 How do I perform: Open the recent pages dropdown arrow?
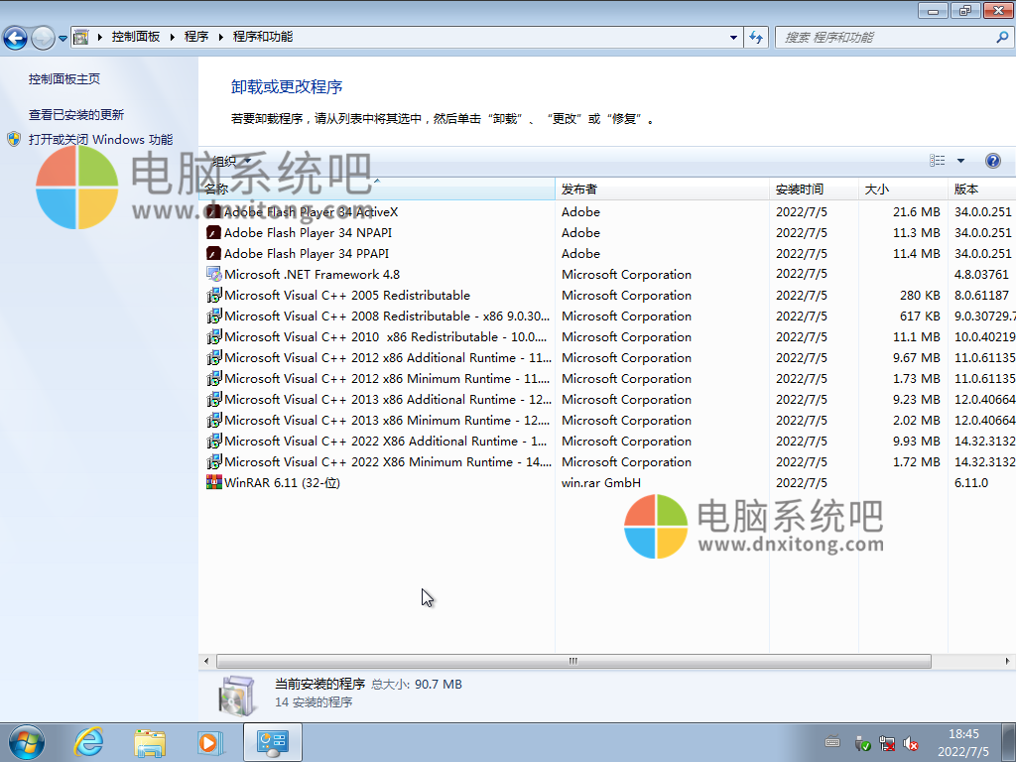(63, 39)
